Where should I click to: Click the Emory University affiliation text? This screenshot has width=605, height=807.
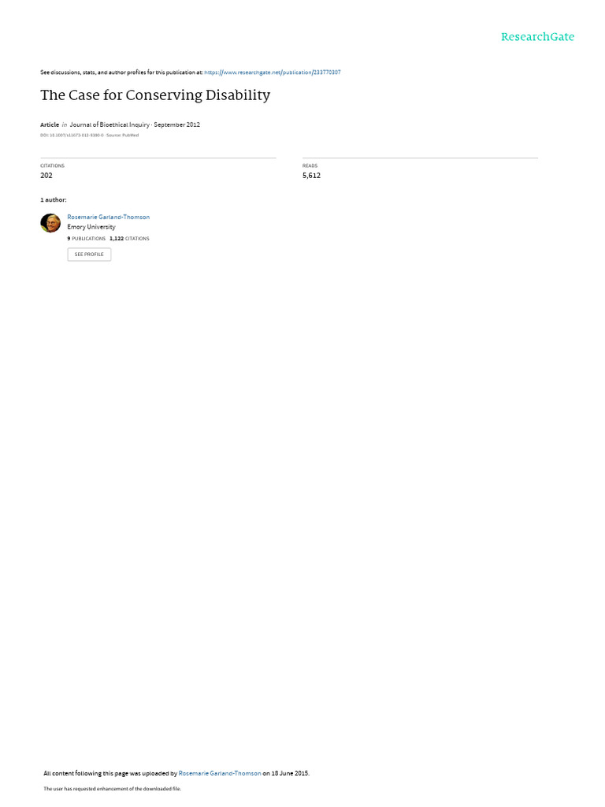click(91, 227)
